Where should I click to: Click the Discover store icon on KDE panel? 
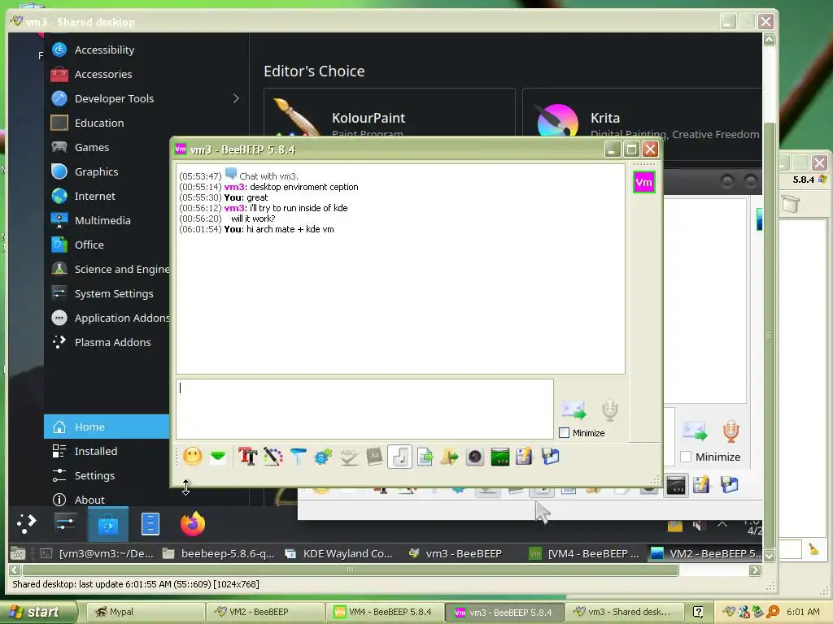point(108,524)
